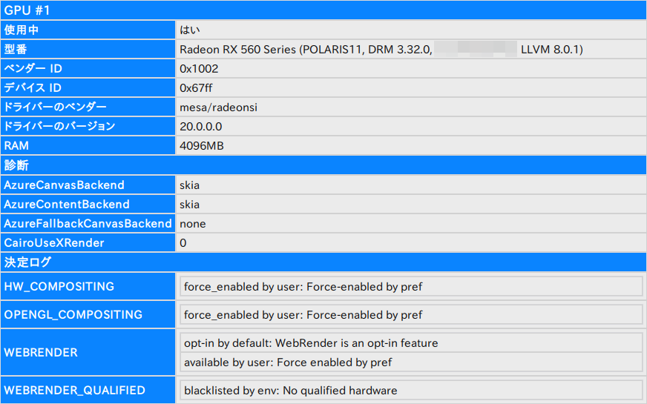Screen dimensions: 647x404
Task: Select the 'none' fallback backend value
Action: 193,224
